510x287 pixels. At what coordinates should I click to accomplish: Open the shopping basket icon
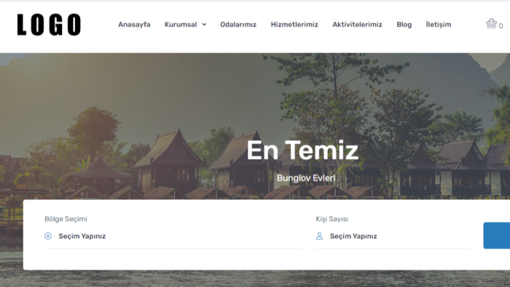tap(491, 24)
